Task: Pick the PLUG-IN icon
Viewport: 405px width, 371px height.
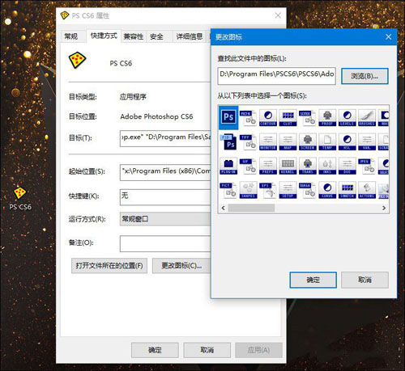Action: tap(228, 166)
